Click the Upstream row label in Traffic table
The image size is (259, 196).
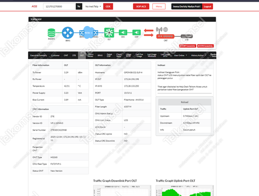165,116
